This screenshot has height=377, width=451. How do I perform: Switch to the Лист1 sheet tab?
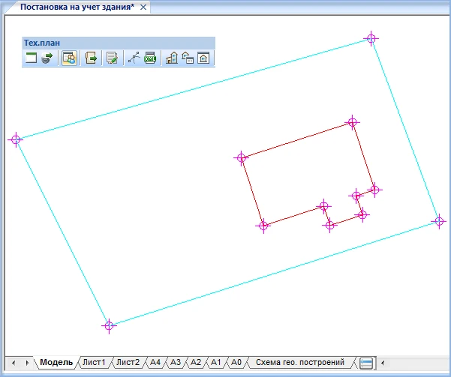pos(94,363)
